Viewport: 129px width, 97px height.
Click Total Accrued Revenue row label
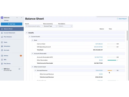coord(47,77)
